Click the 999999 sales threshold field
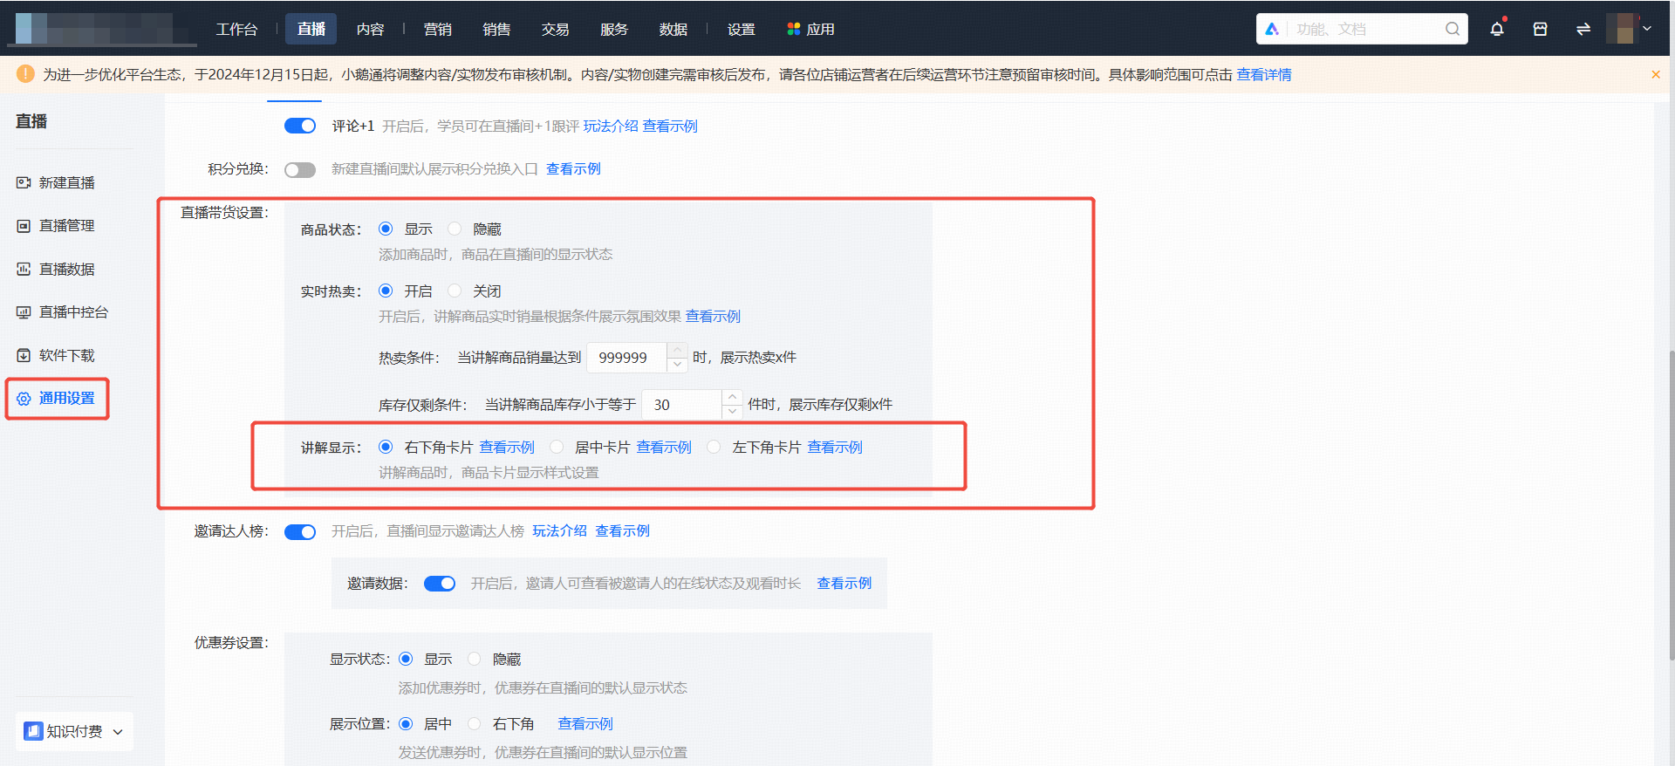Image resolution: width=1675 pixels, height=766 pixels. (x=627, y=358)
